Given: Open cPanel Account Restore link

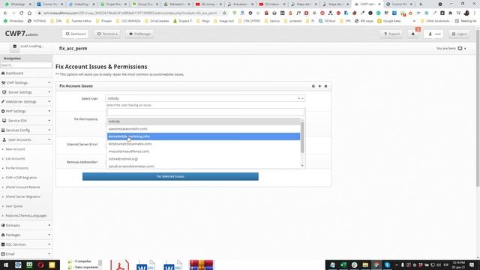Looking at the screenshot, I should (22, 187).
